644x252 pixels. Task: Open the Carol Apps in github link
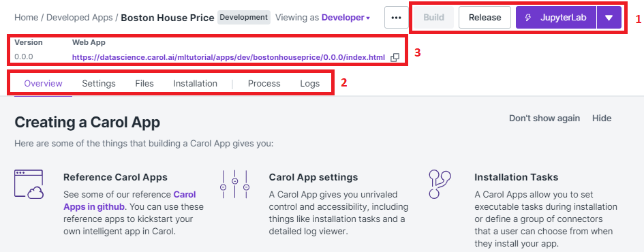coord(129,201)
